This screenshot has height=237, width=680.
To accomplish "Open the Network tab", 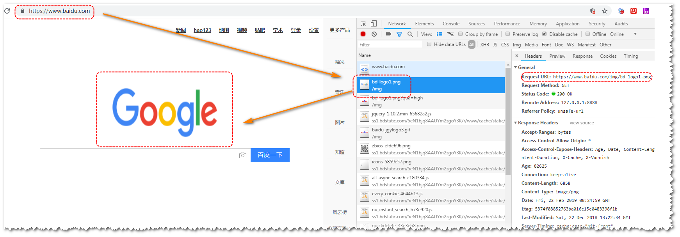I will (x=397, y=24).
